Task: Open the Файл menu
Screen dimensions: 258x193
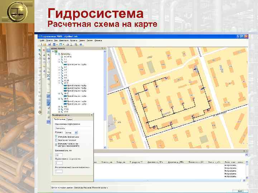Action: point(42,40)
